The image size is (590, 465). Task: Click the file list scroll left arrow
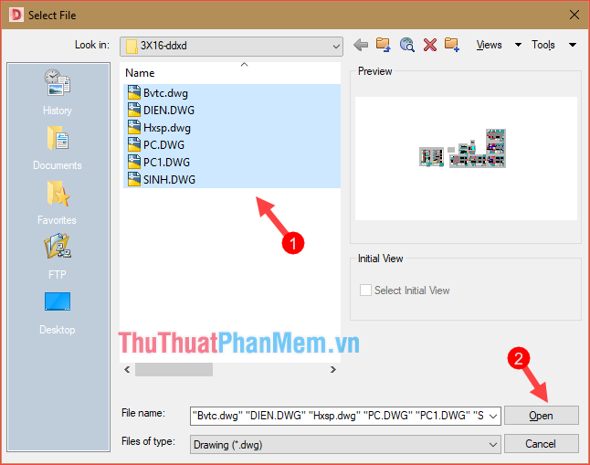pos(127,370)
